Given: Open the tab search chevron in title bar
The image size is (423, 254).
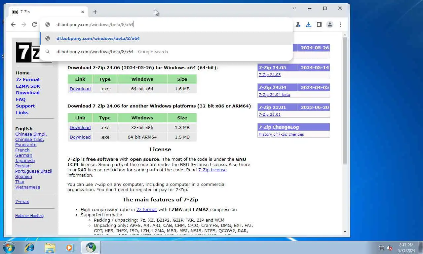Looking at the screenshot, I should point(294,8).
